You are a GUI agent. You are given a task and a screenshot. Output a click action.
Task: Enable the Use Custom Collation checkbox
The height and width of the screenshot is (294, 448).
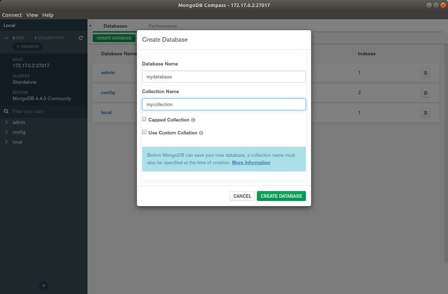coord(144,132)
